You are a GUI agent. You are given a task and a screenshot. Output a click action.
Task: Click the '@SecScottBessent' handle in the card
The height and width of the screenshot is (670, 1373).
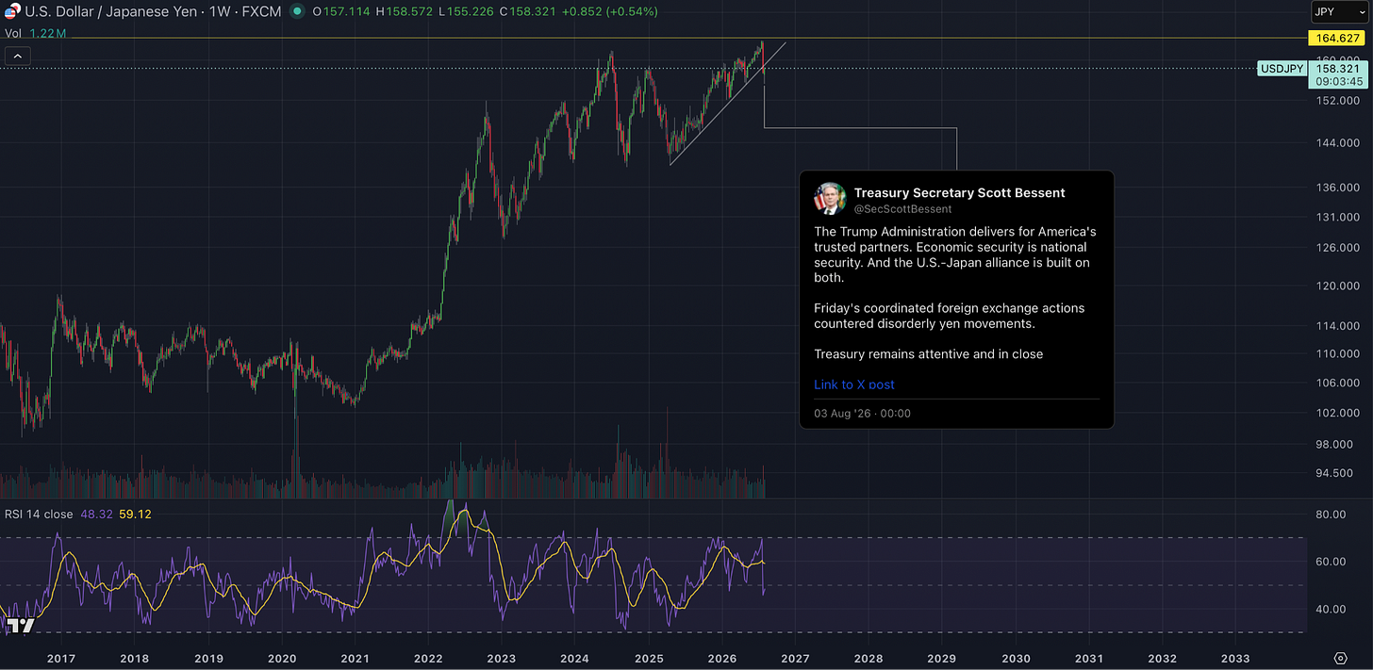902,209
